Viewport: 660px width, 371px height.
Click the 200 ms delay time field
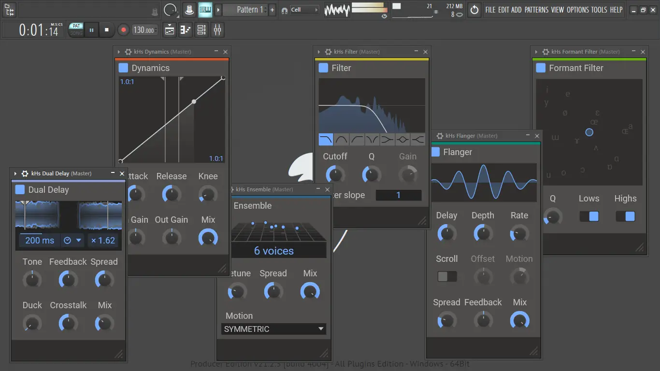(40, 241)
